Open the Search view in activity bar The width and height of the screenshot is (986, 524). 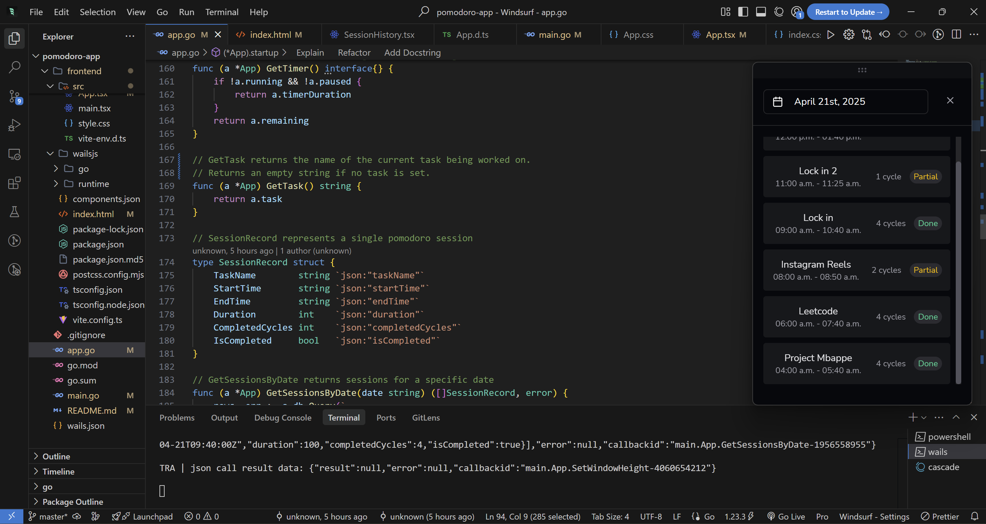click(x=14, y=67)
